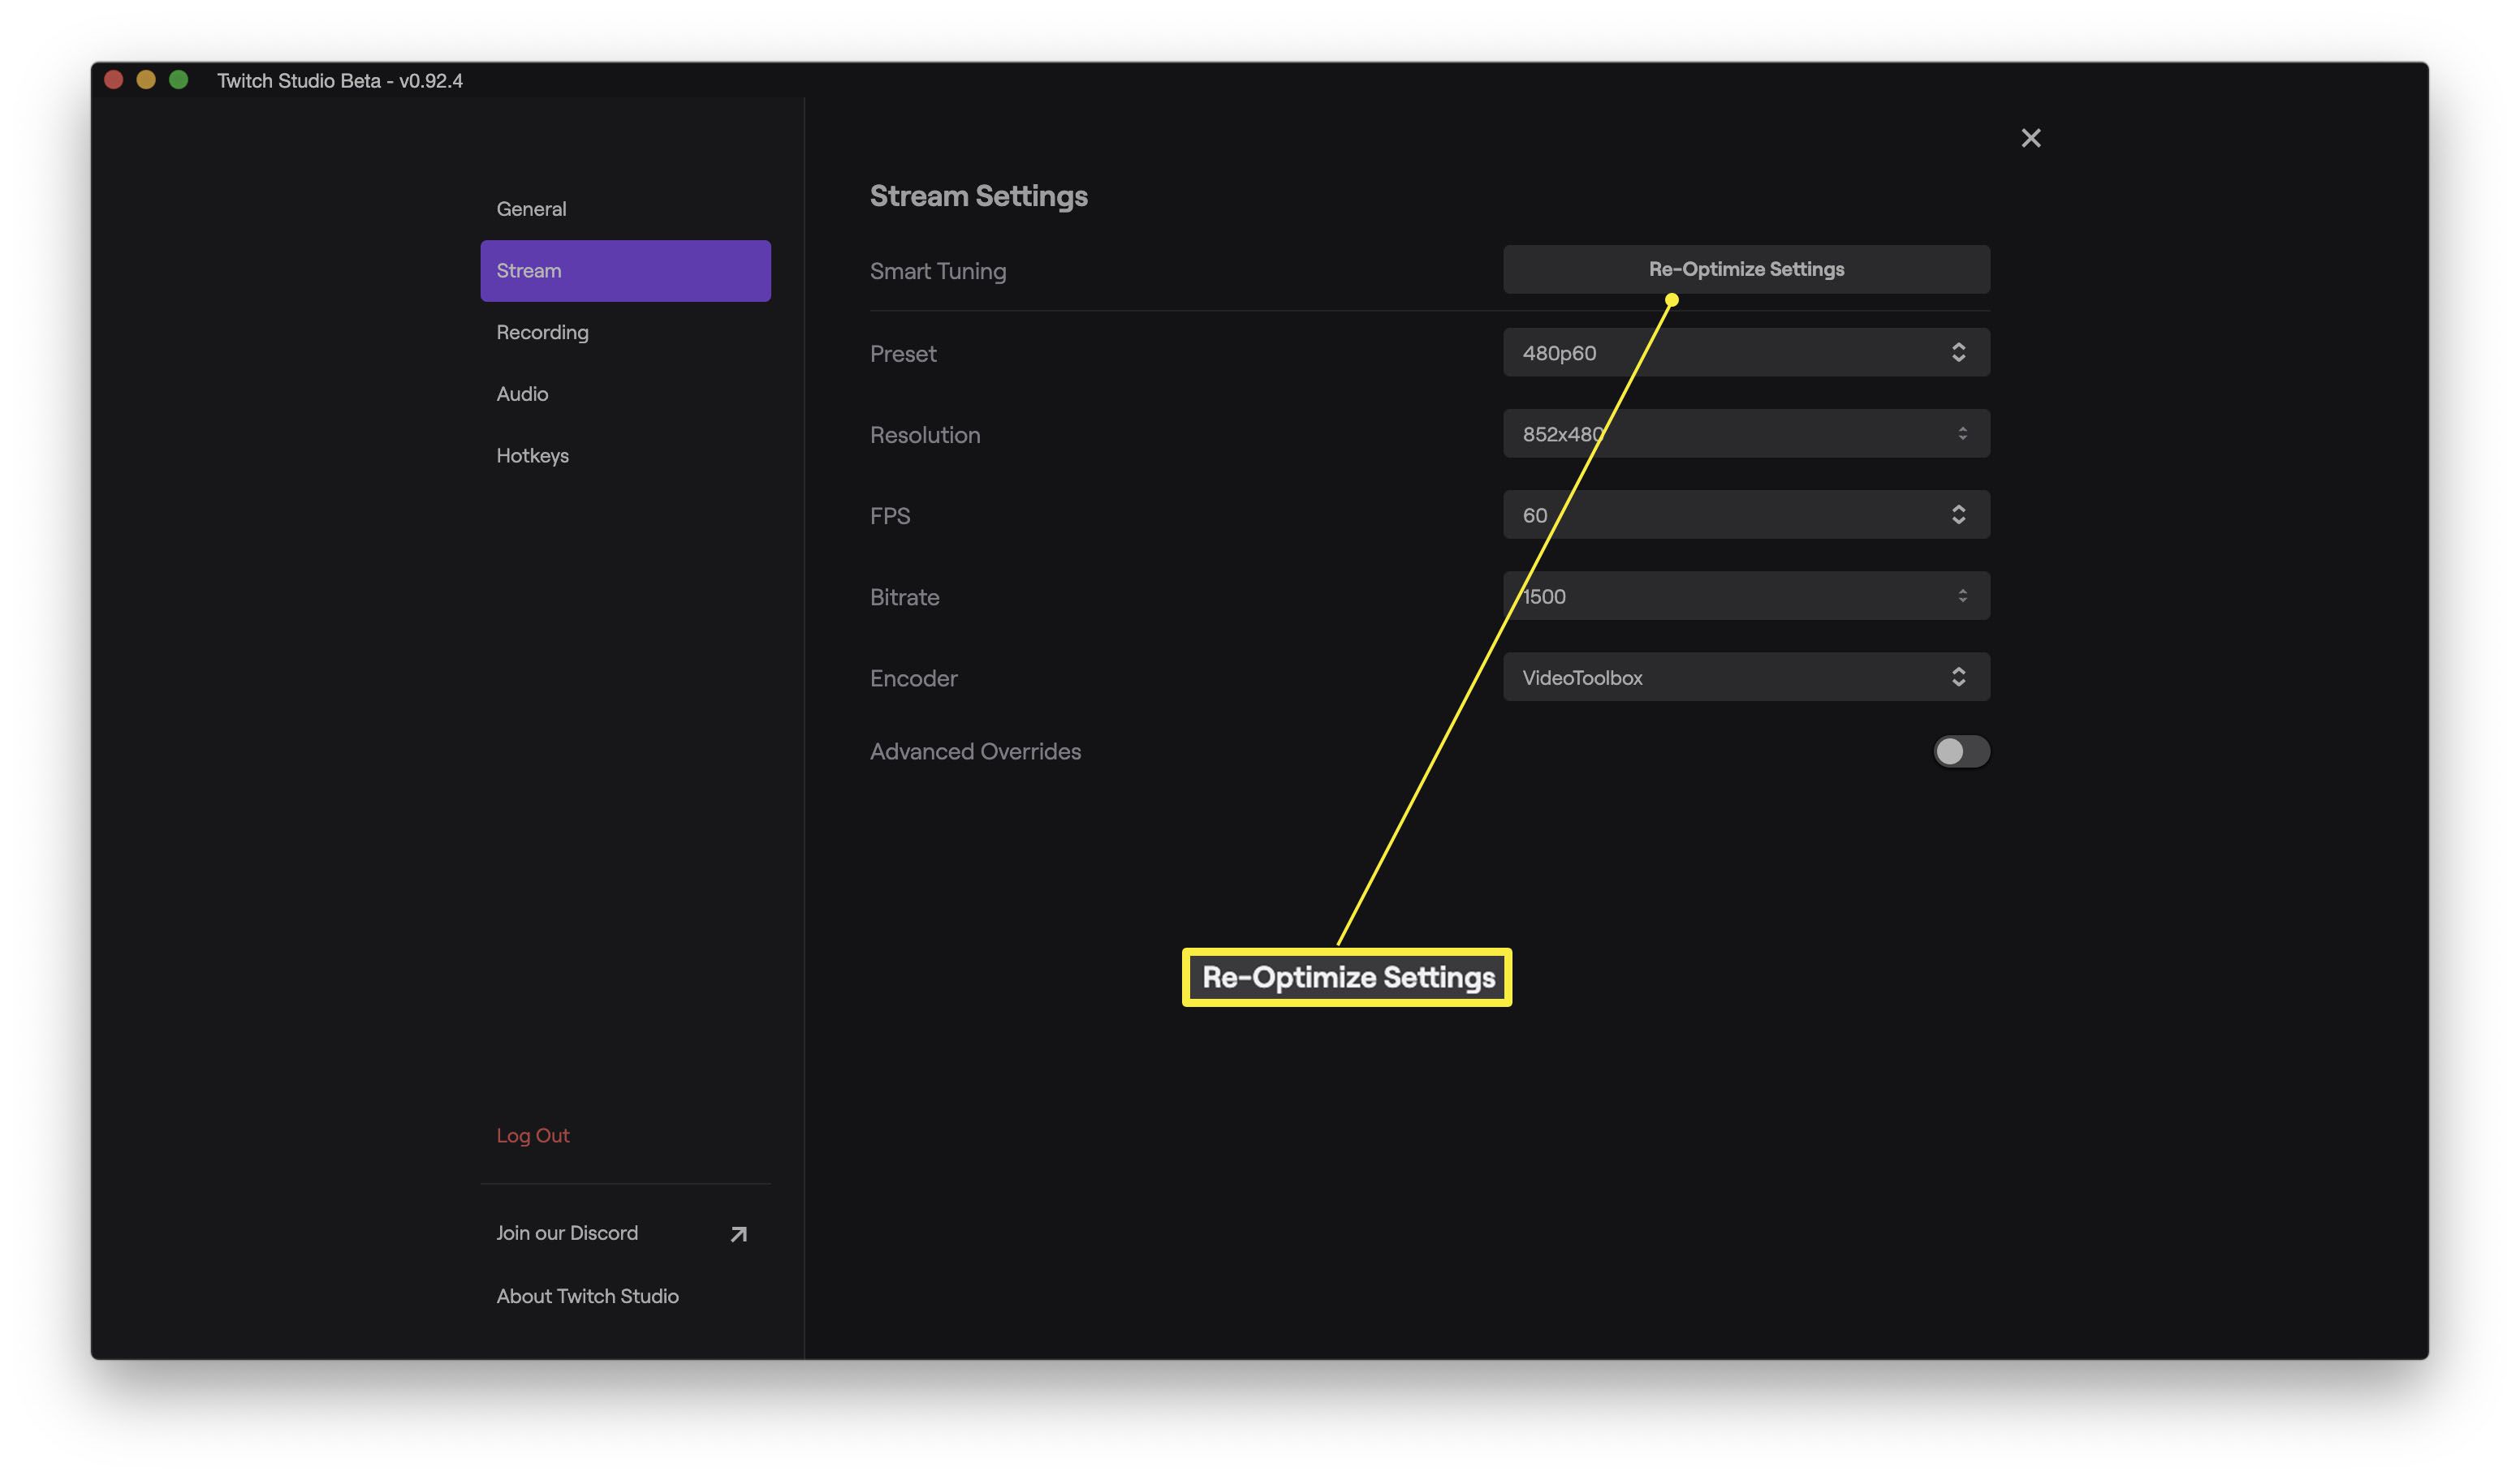Viewport: 2520px width, 1480px height.
Task: Click the Encoder dropdown arrows icon
Action: pos(1958,678)
